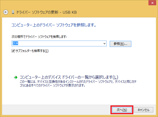Click the gray footer area left of 次へ
Screen dimensions: 158x117
point(55,110)
